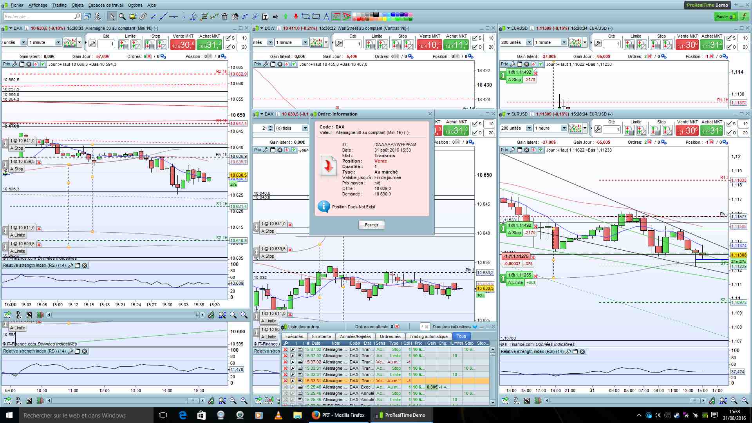Viewport: 752px width, 423px height.
Task: Select the magnifier zoom tool in toolbar
Action: 122,16
